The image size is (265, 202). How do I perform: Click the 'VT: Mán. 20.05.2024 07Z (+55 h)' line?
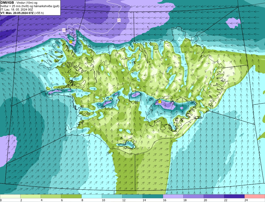(x=22, y=13)
